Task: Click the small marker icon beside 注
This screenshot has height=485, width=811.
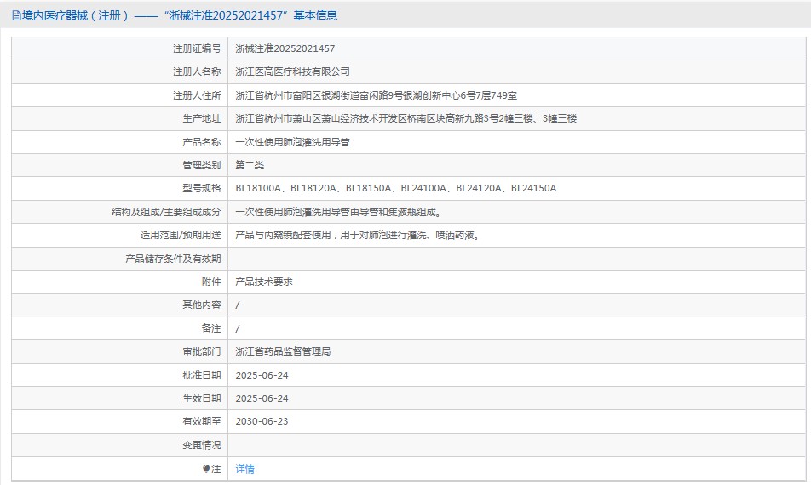Action: point(205,469)
